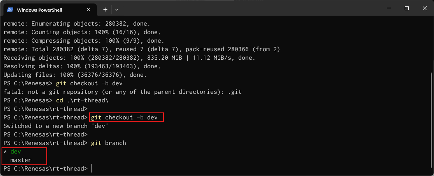Close the terminal window
Screen dimensions: 434x176
point(424,8)
